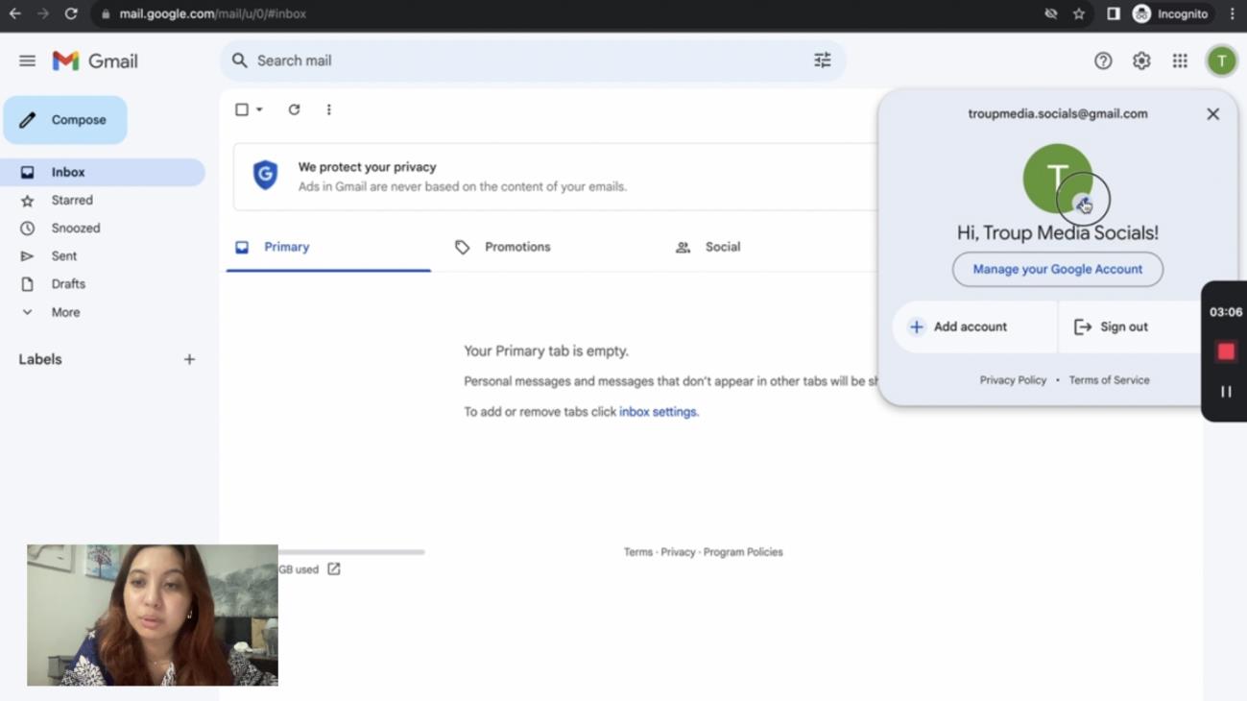1247x701 pixels.
Task: Click the Sign out button
Action: point(1123,326)
